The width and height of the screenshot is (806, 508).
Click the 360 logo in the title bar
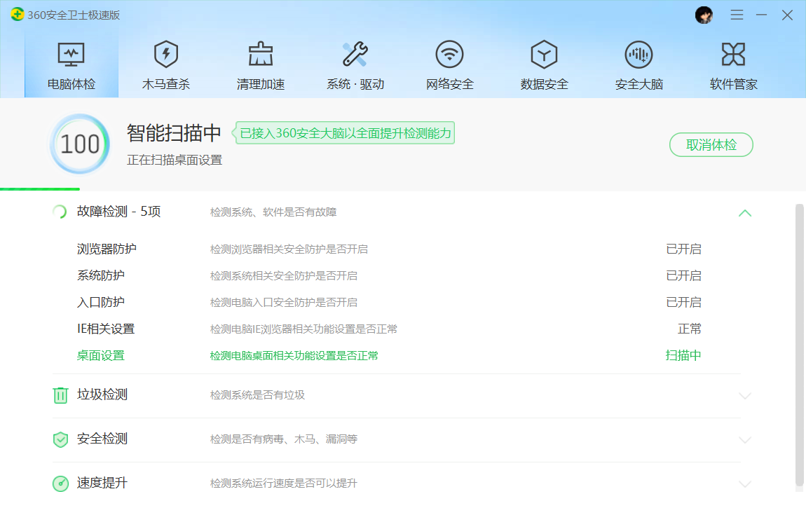(17, 15)
